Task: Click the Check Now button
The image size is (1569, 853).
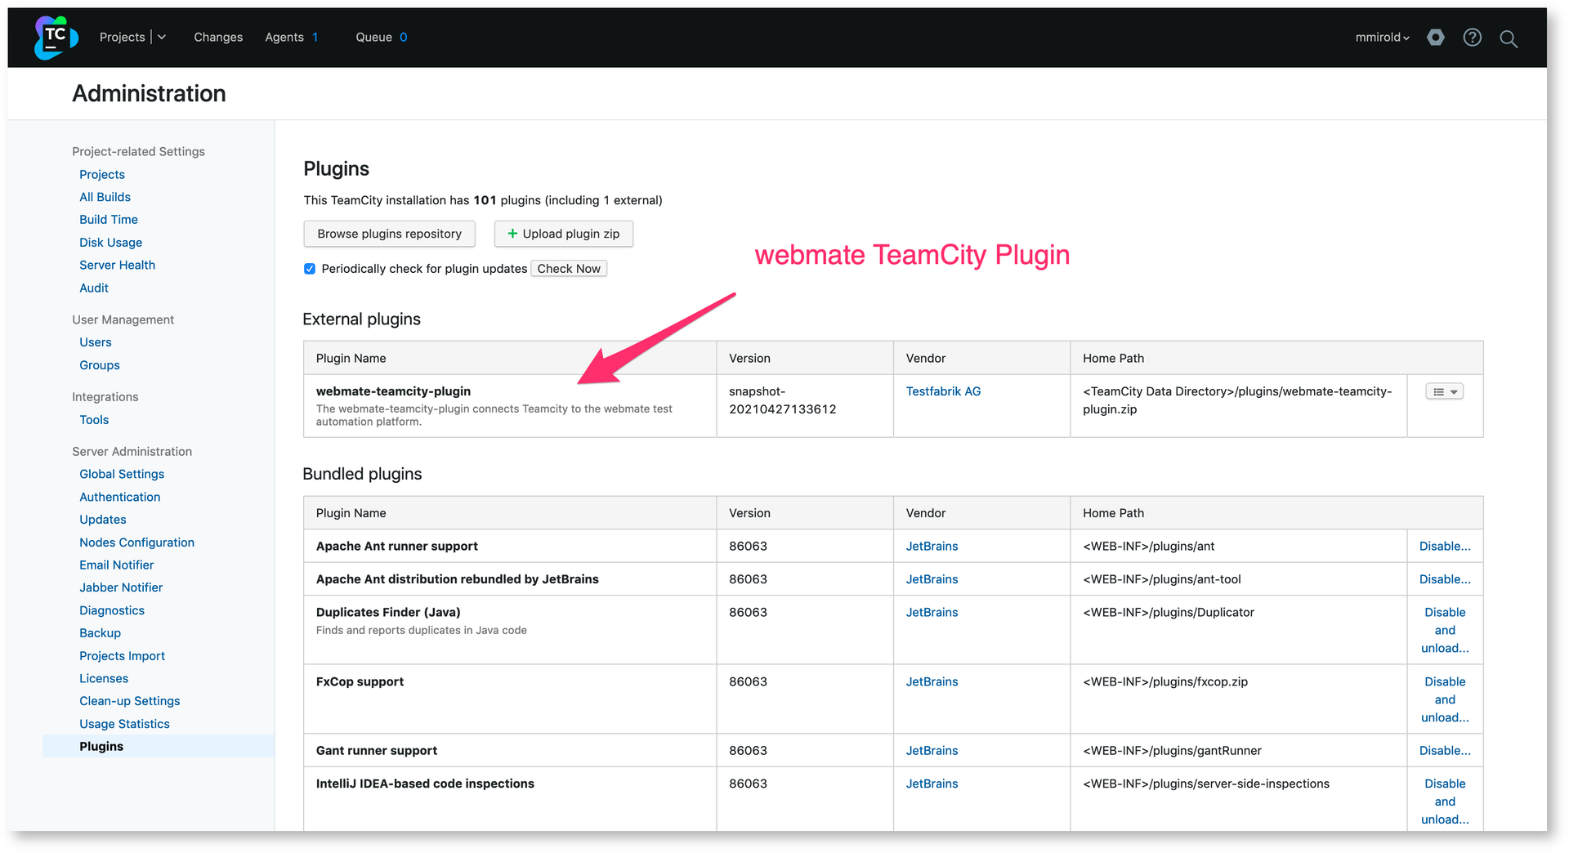Action: [569, 269]
